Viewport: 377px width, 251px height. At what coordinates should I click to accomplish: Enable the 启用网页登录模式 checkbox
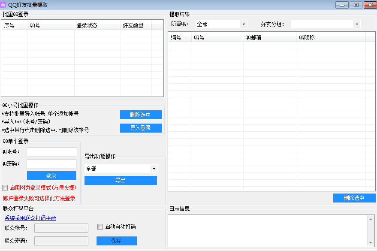point(5,187)
